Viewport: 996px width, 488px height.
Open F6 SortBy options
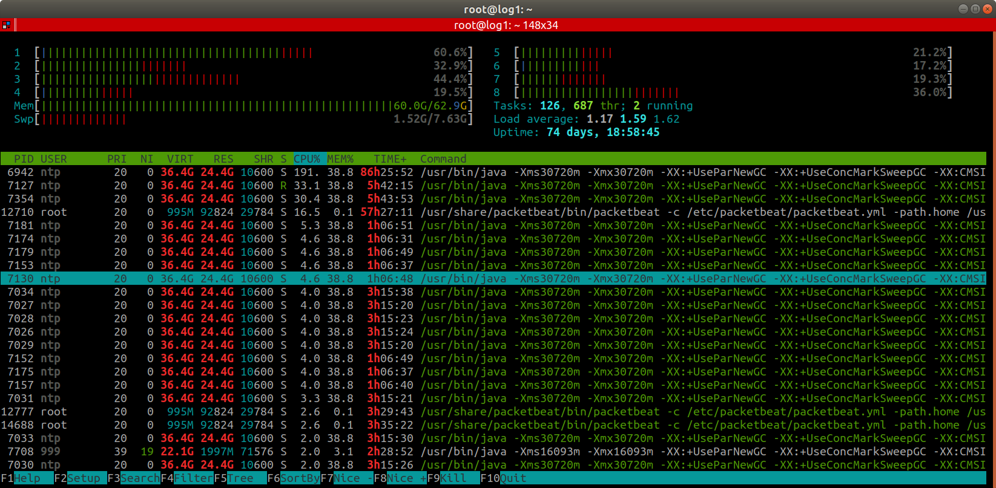(x=294, y=478)
